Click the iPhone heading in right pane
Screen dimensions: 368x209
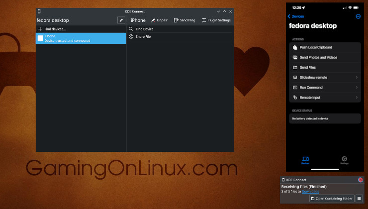(x=138, y=20)
